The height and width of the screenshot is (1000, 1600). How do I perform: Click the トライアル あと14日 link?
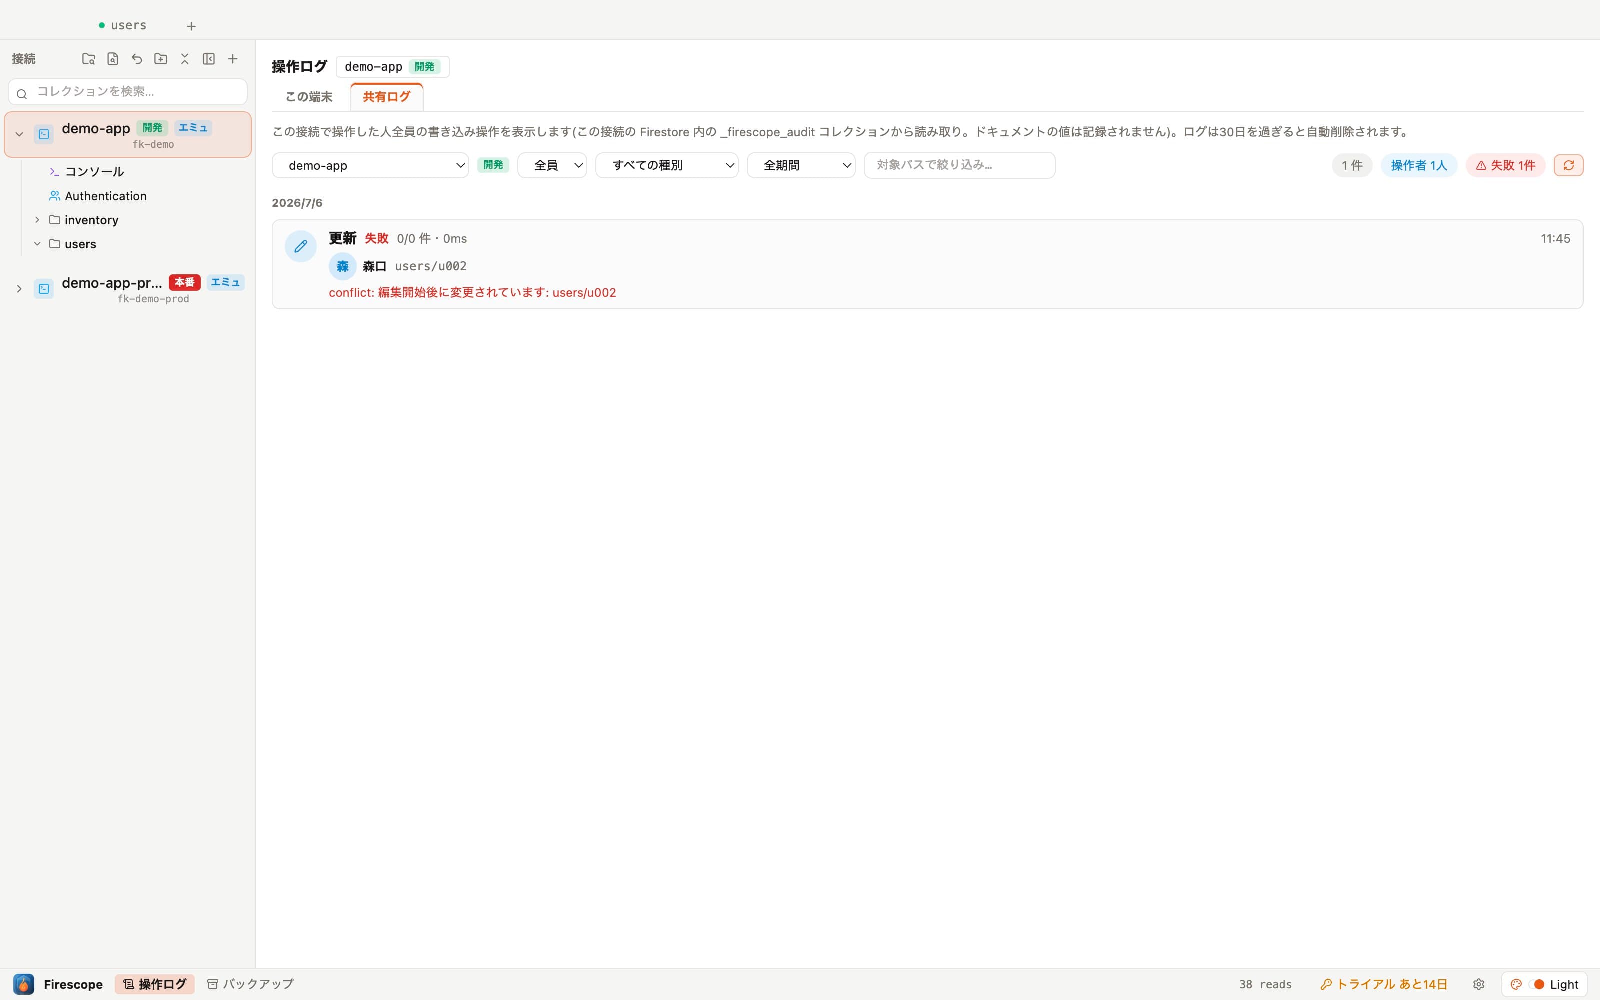coord(1384,984)
